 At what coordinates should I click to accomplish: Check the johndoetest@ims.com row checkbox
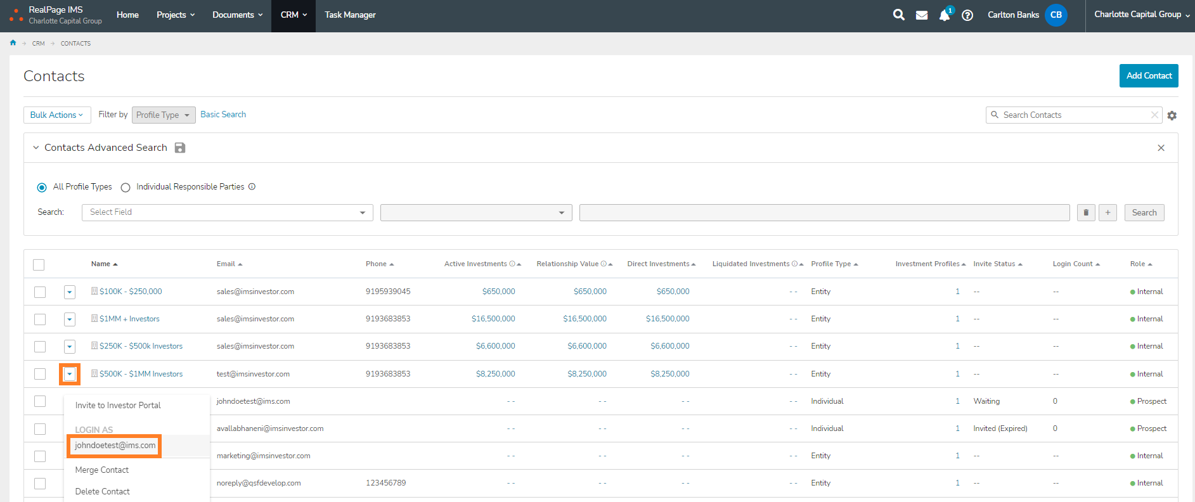point(40,401)
